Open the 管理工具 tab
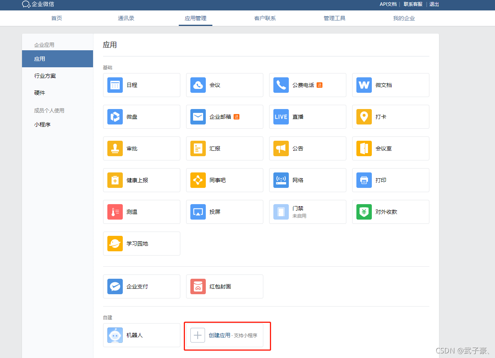495x358 pixels. (334, 18)
